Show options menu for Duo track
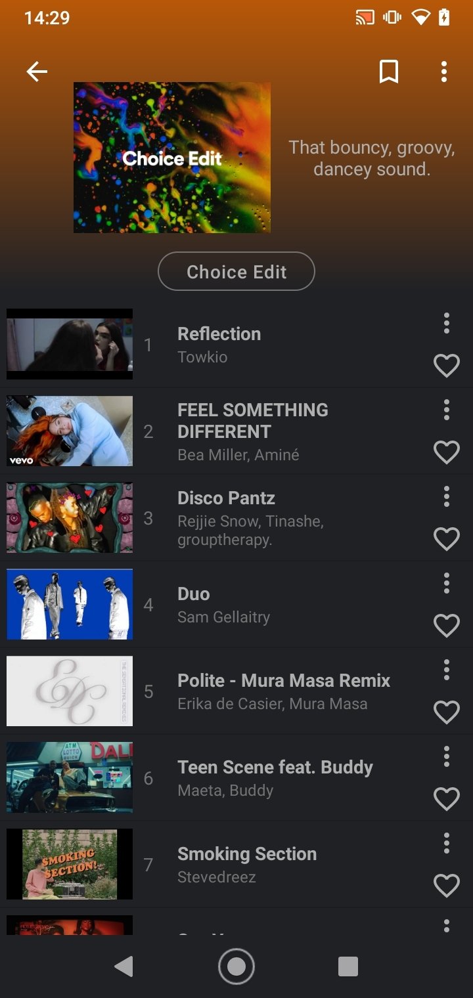The image size is (473, 998). pyautogui.click(x=446, y=583)
